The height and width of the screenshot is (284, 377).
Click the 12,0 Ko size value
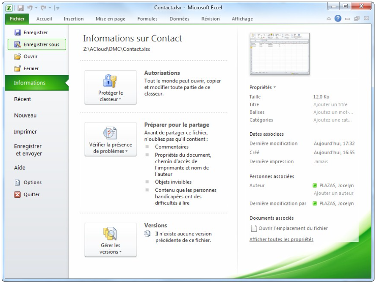click(x=321, y=97)
